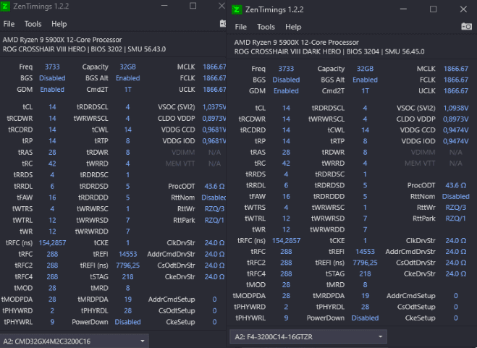
Task: Click tSTAG value 218 in right window
Action: click(365, 273)
